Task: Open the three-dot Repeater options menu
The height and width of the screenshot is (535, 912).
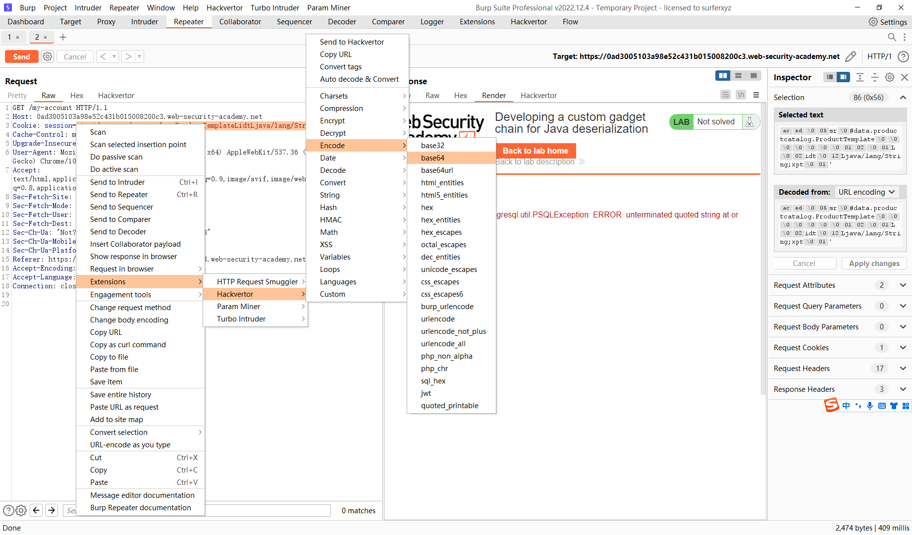Action: point(905,37)
